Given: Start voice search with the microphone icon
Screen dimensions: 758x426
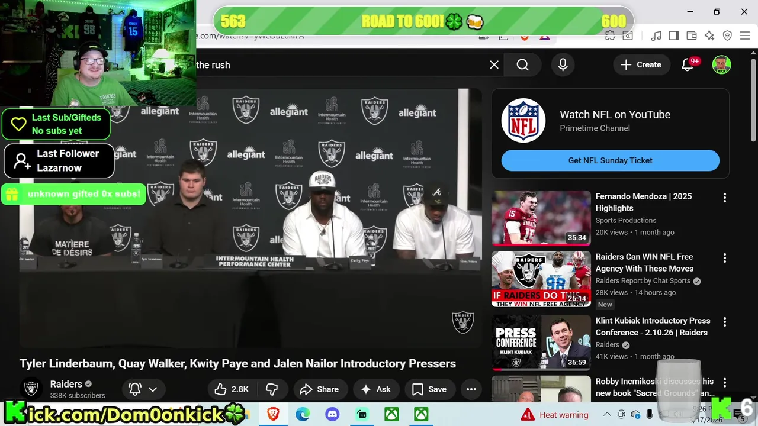Looking at the screenshot, I should tap(563, 65).
